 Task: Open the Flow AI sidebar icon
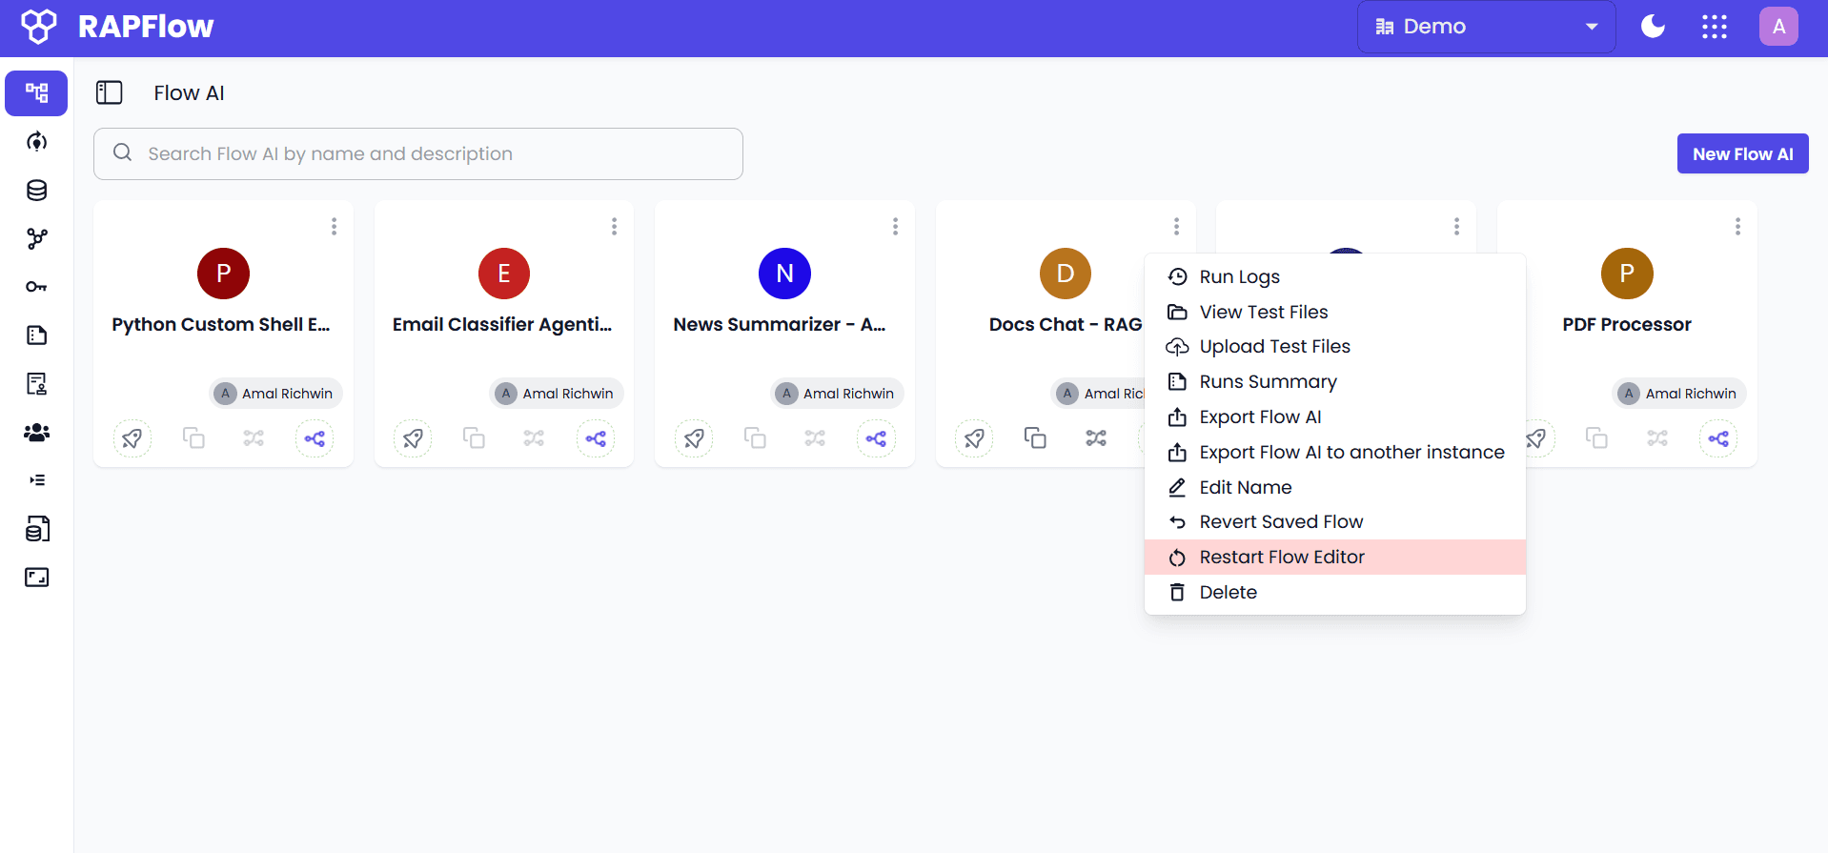click(x=36, y=93)
